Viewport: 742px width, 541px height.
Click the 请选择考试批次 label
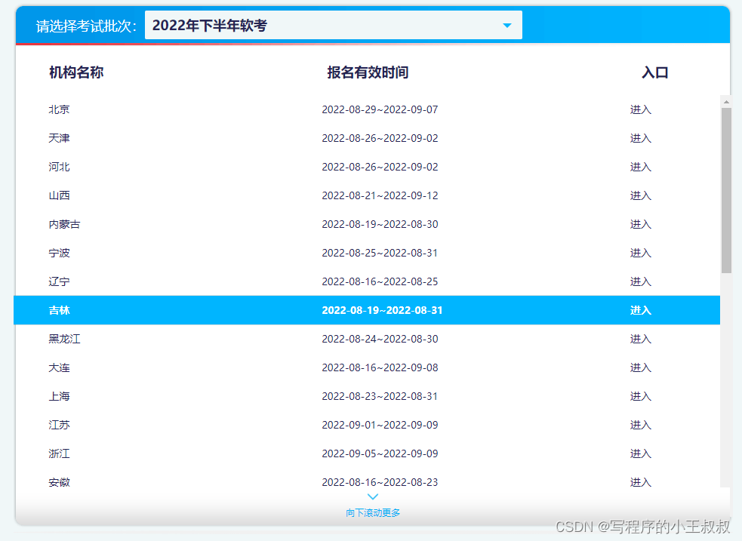[x=85, y=26]
